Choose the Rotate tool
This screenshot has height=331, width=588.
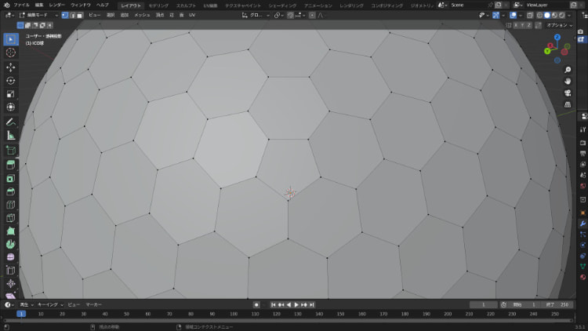click(x=11, y=80)
